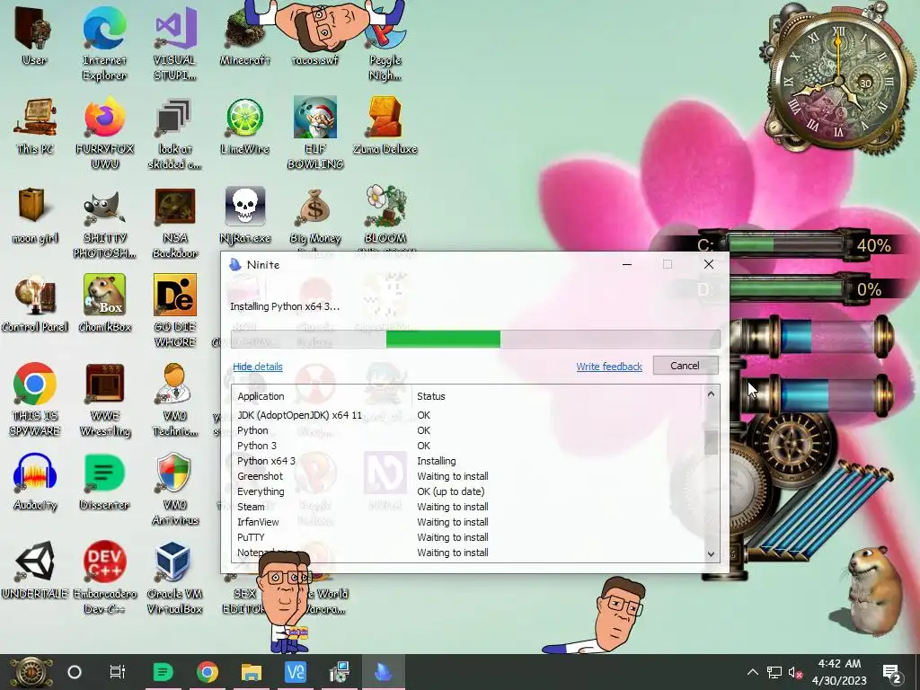The height and width of the screenshot is (690, 920).
Task: Launch the Unity icon labeled UNDERTALE
Action: click(x=35, y=571)
